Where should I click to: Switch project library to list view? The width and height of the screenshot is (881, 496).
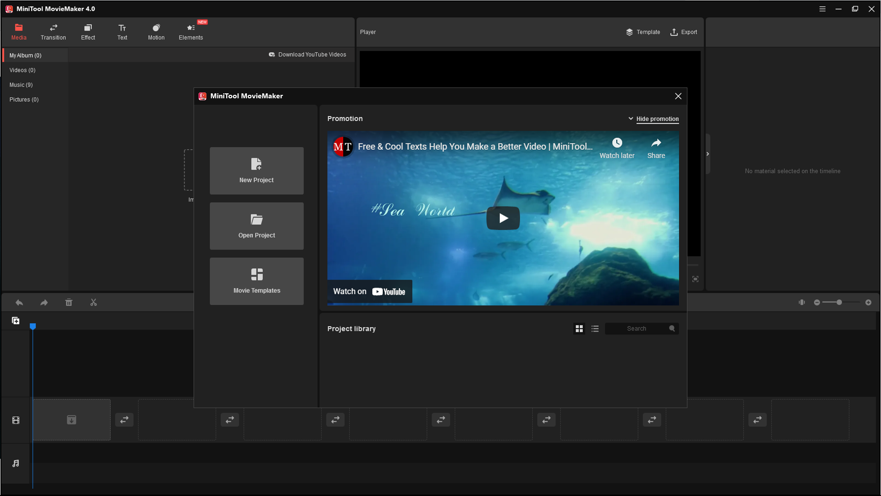point(595,329)
